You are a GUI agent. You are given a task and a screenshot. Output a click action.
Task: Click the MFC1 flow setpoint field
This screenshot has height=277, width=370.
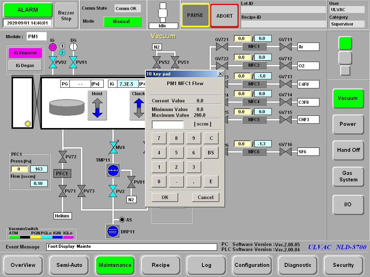pyautogui.click(x=242, y=38)
